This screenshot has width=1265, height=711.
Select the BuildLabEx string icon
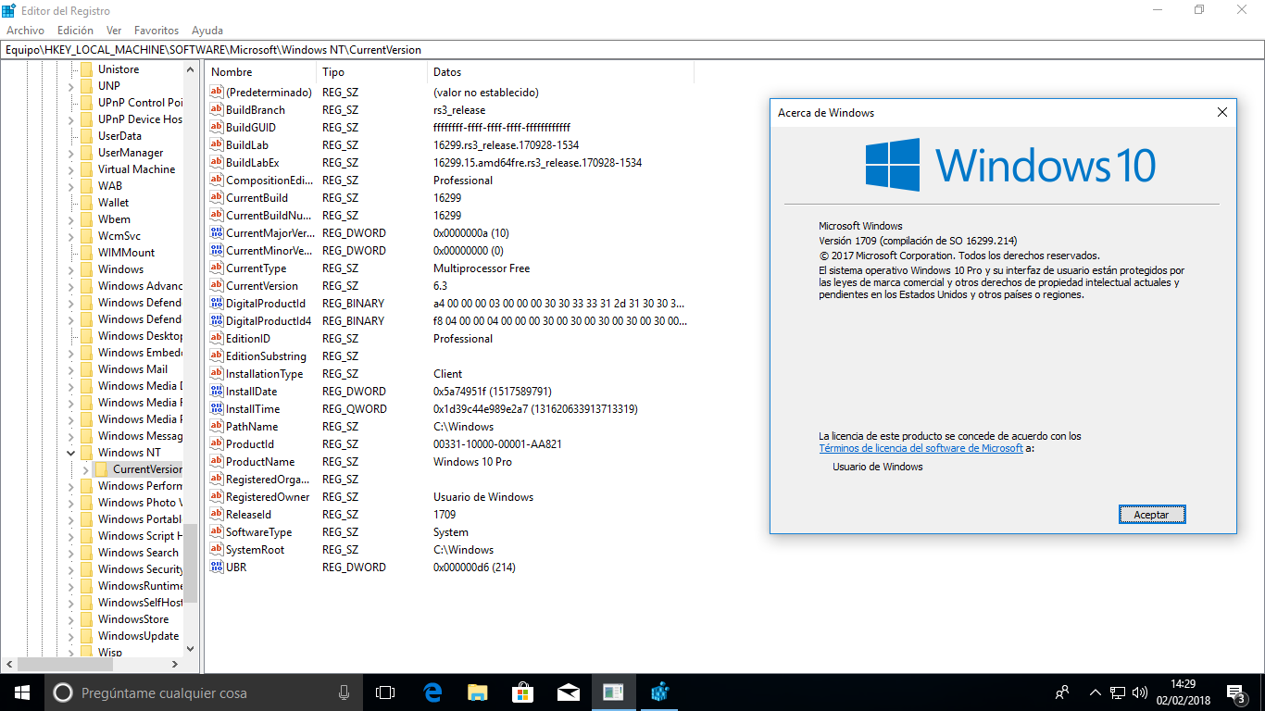[x=217, y=163]
